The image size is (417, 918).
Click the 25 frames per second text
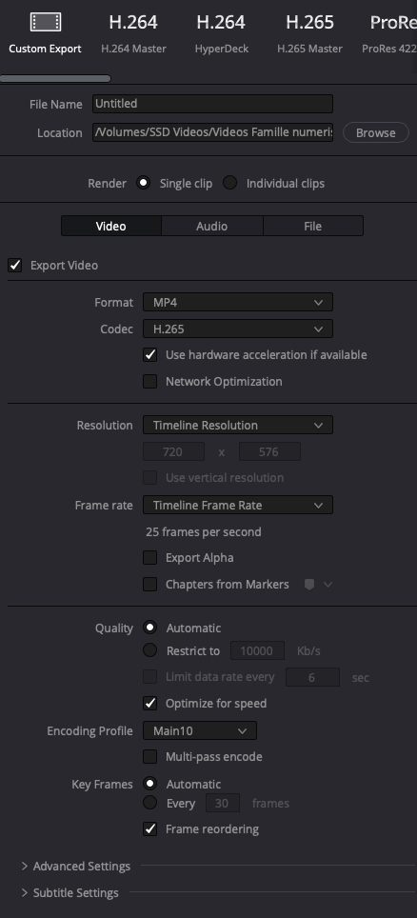coord(203,531)
